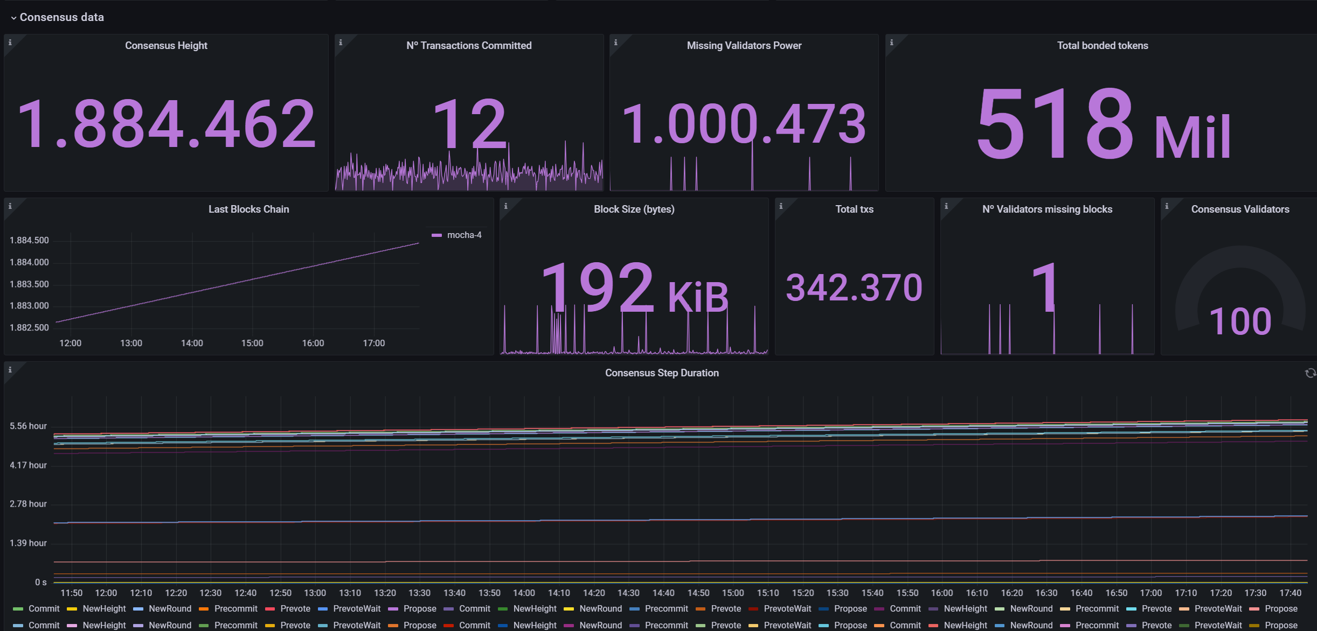Open the Total txs panel title menu
Image resolution: width=1317 pixels, height=631 pixels.
click(x=854, y=209)
